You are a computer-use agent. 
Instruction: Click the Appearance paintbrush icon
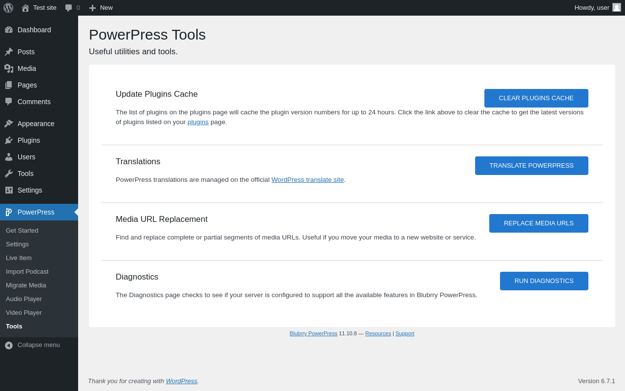[9, 124]
